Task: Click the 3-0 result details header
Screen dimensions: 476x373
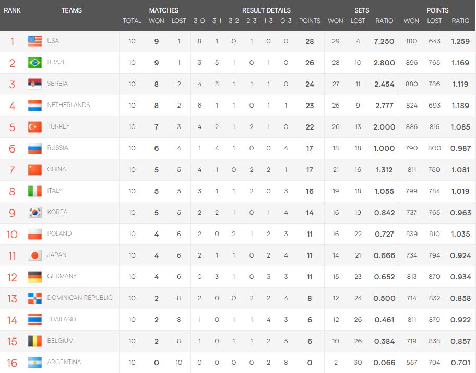Action: (x=199, y=21)
